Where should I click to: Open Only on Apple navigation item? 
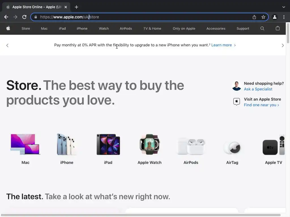[184, 29]
